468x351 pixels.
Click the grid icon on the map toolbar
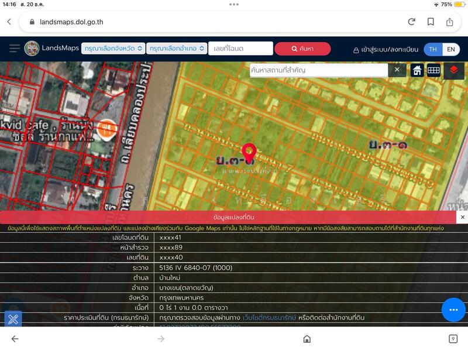pos(433,70)
